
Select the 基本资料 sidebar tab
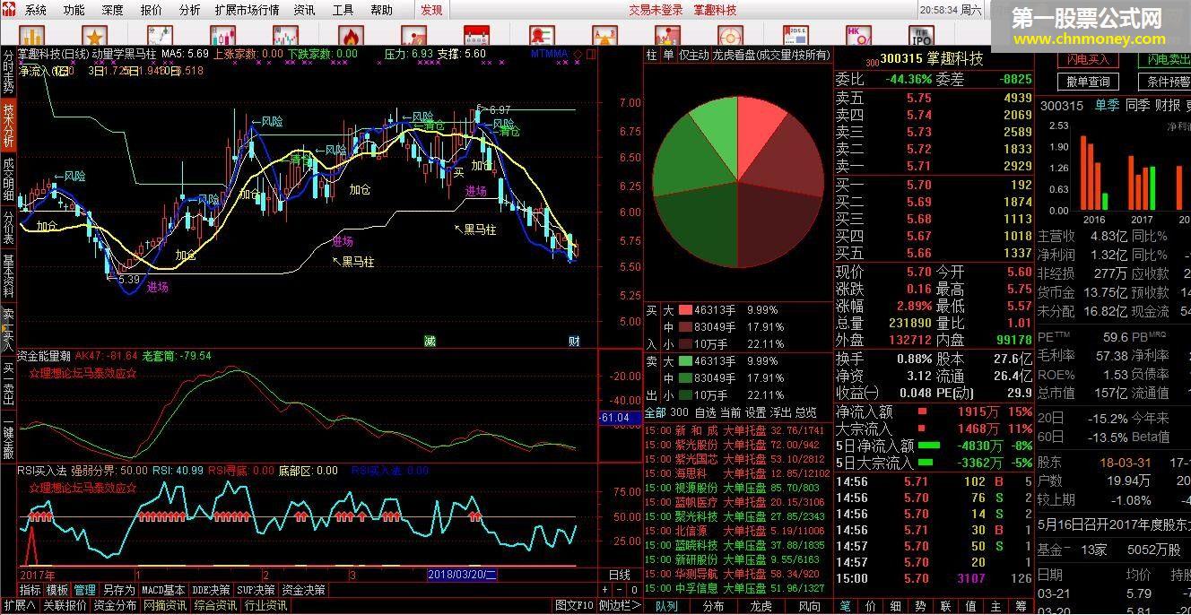[8, 278]
